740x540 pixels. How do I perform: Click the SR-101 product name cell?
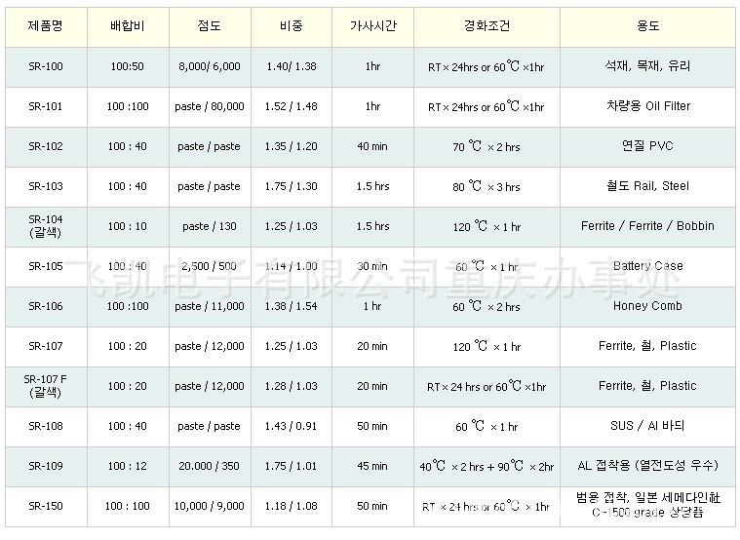point(46,106)
